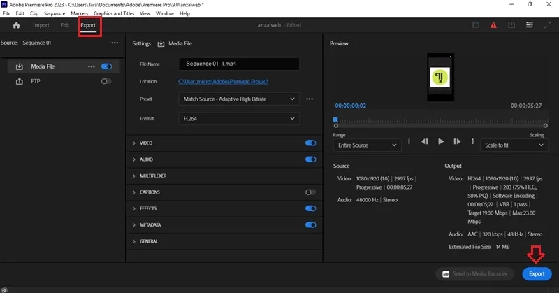
Task: Open the red warning alert icon
Action: (x=493, y=25)
